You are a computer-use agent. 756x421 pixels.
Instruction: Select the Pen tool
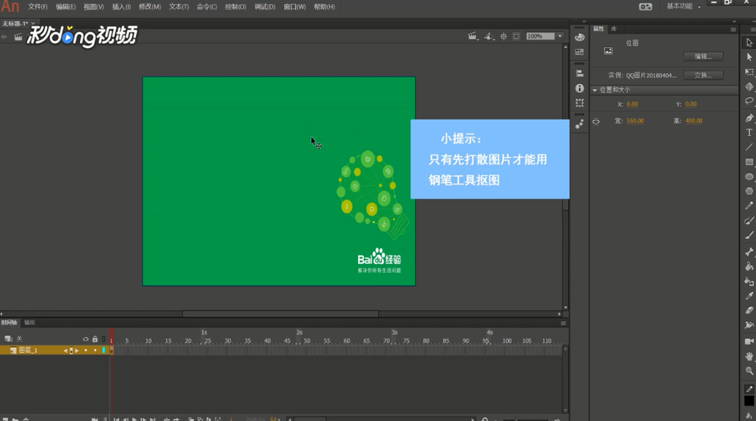[x=749, y=118]
